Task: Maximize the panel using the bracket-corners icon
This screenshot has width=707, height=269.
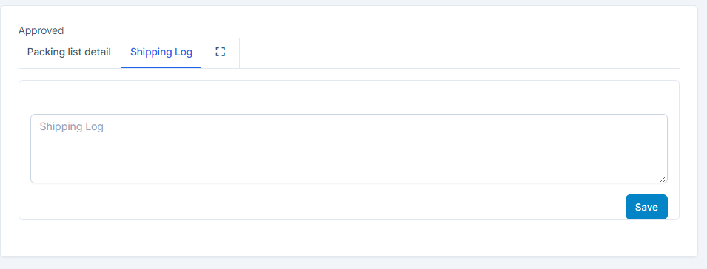Action: coord(220,52)
